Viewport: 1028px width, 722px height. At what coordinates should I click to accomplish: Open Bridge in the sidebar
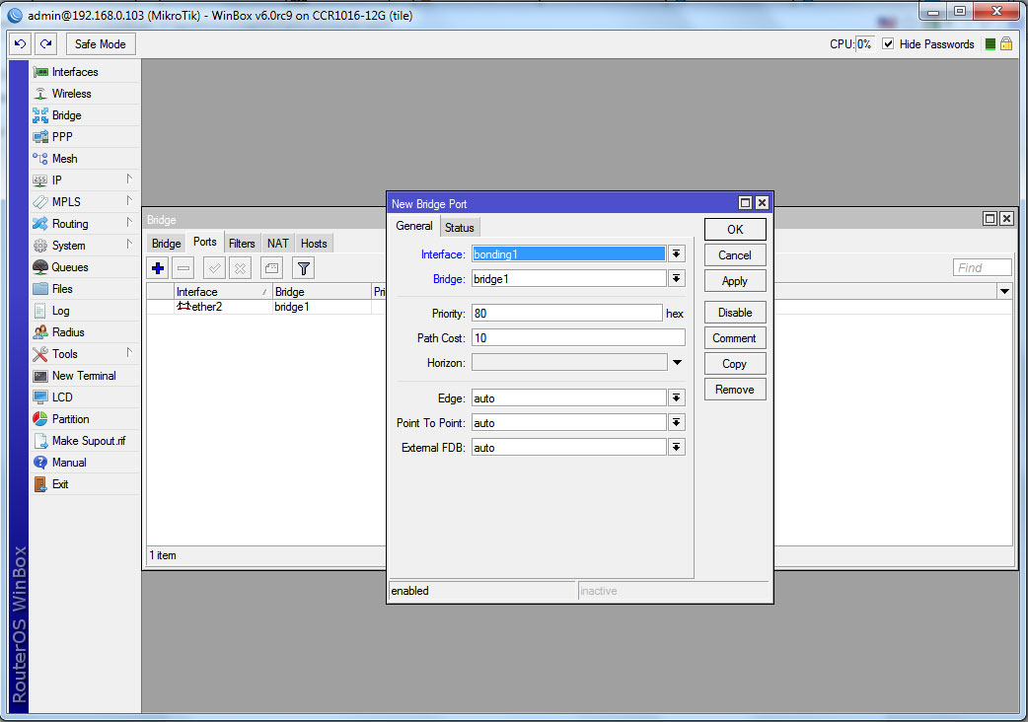[66, 115]
